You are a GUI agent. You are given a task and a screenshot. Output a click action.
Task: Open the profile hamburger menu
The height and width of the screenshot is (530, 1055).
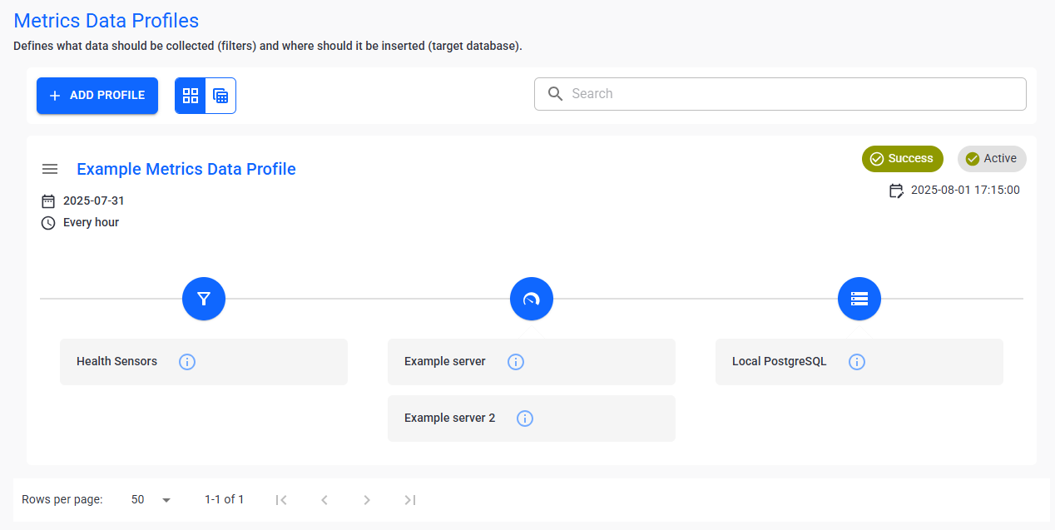(50, 169)
